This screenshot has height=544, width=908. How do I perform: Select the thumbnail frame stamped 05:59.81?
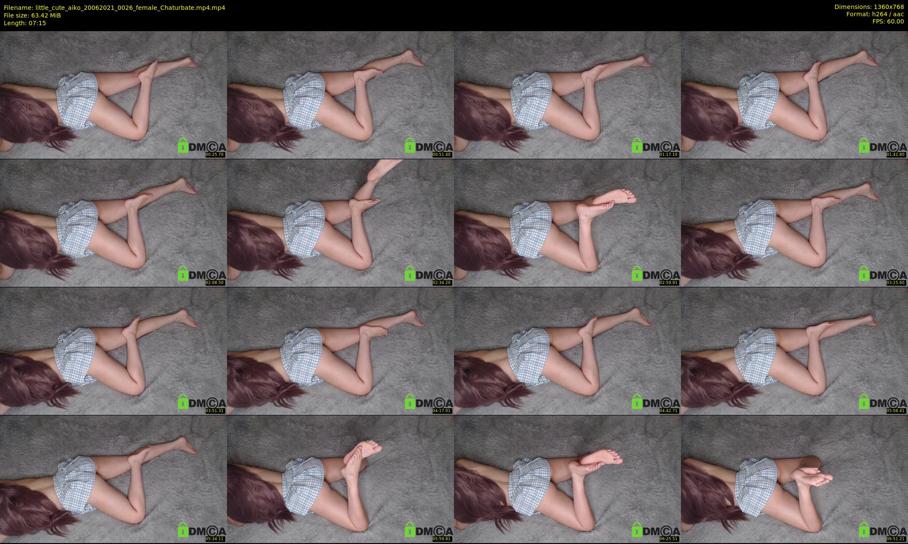(x=340, y=479)
